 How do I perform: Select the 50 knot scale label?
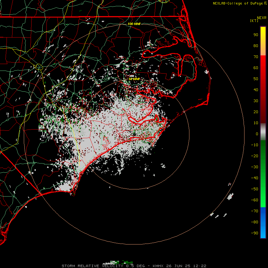point(256,79)
